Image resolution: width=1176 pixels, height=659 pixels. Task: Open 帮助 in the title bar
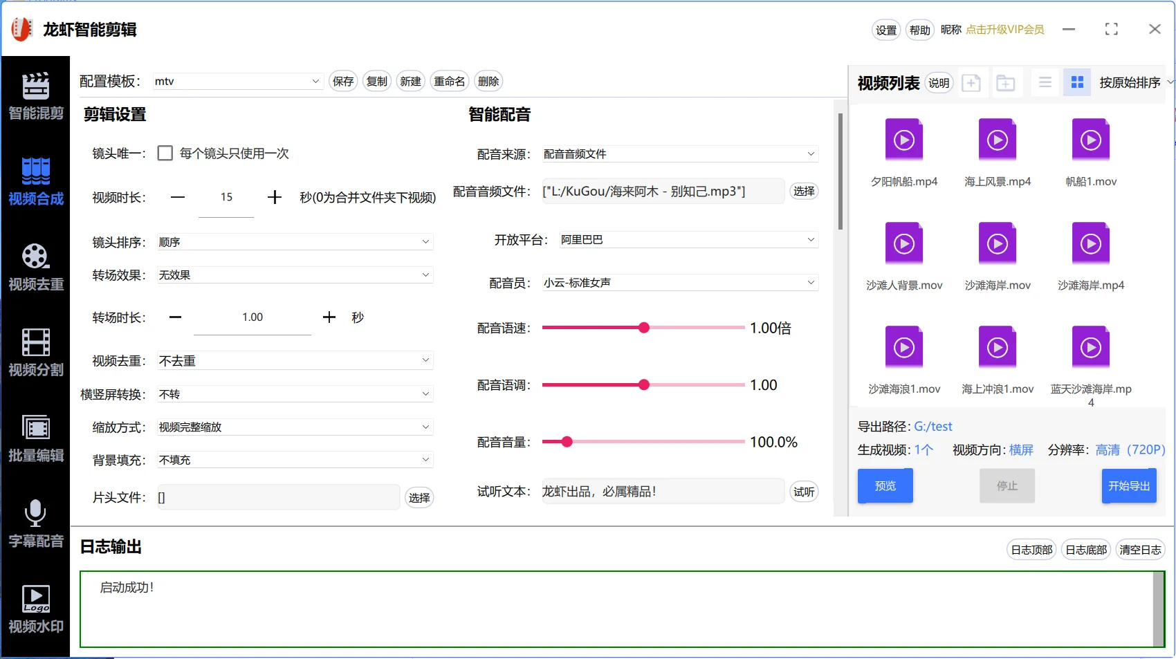[920, 30]
